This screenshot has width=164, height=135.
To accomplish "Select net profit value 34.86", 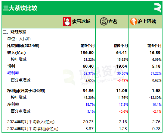I will coord(88,91).
